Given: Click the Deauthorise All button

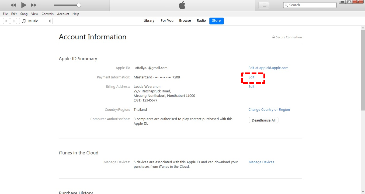Looking at the screenshot, I should click(x=264, y=120).
